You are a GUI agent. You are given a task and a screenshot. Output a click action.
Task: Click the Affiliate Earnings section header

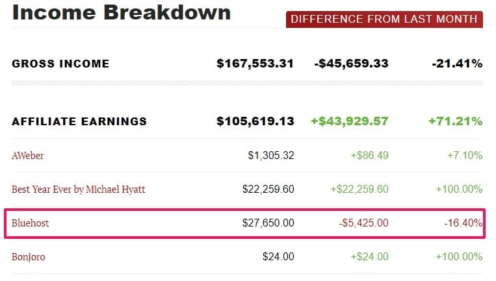point(79,121)
